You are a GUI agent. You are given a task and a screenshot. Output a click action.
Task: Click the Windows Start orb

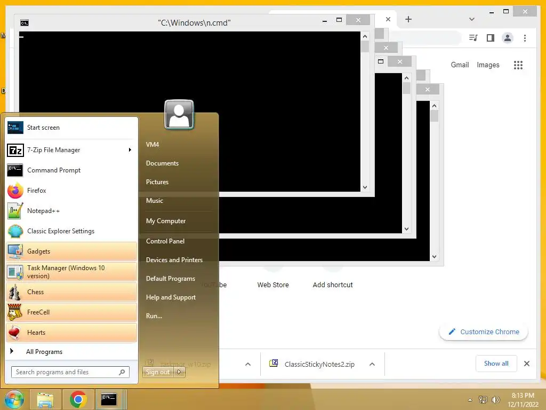point(14,399)
